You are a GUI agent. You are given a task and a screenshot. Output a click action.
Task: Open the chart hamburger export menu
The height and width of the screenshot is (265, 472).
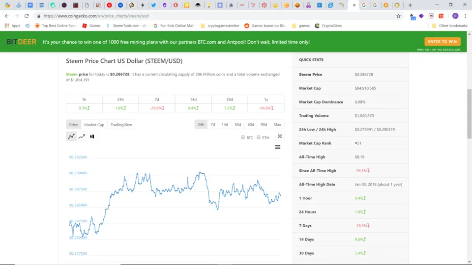click(x=277, y=147)
